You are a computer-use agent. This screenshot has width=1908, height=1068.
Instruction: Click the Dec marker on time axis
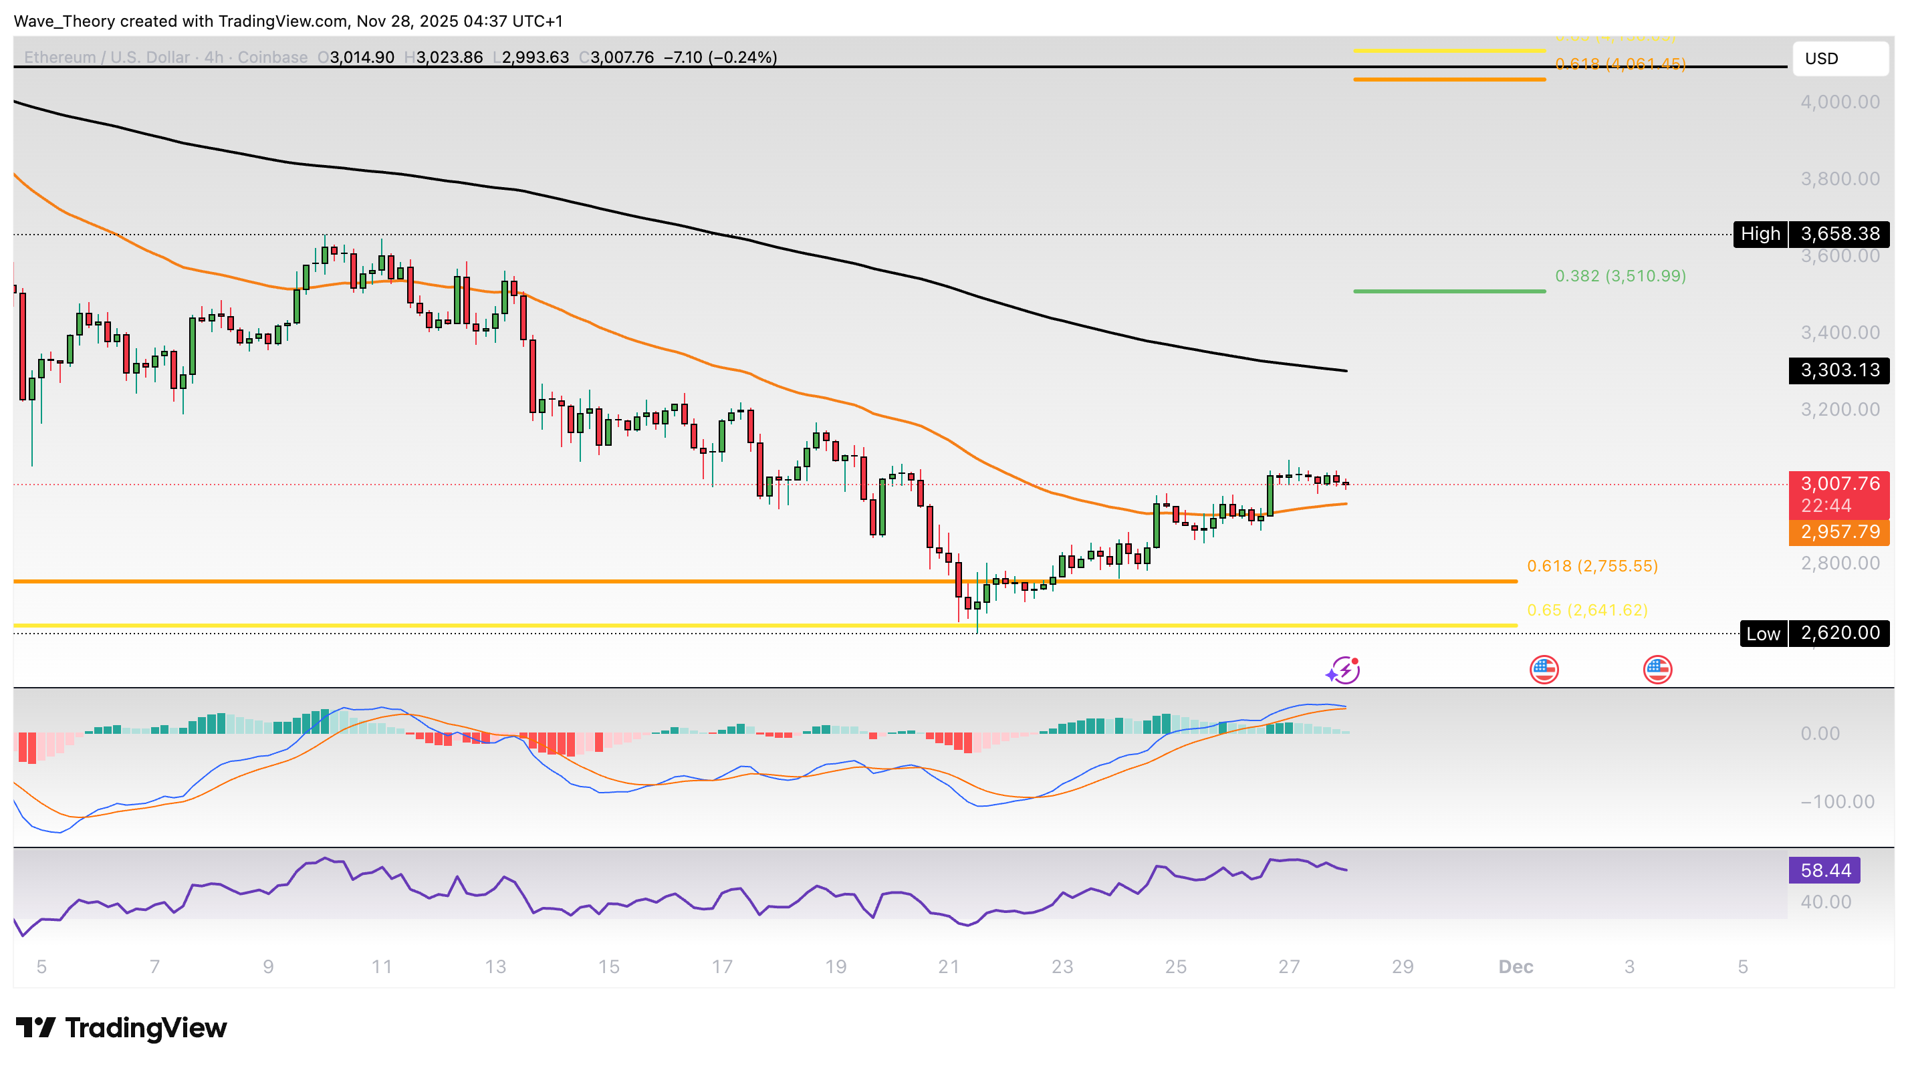(1516, 966)
